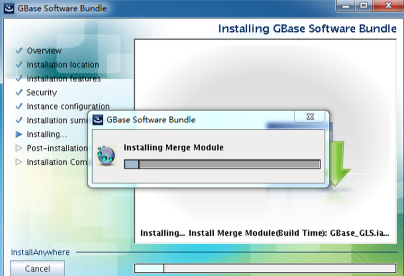Screen dimensions: 404x276
Task: Select the Instance configuration step
Action: coord(68,106)
